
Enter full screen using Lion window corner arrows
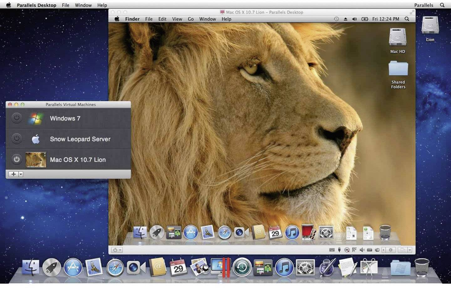[x=412, y=12]
